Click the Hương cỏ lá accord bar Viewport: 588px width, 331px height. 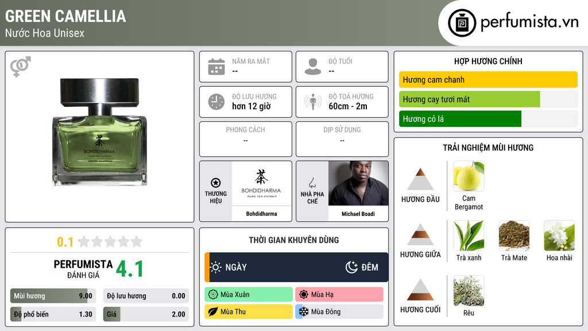(x=488, y=119)
